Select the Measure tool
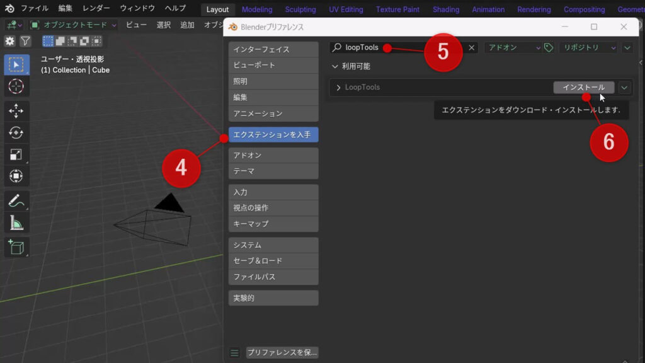The height and width of the screenshot is (363, 645). click(x=16, y=222)
